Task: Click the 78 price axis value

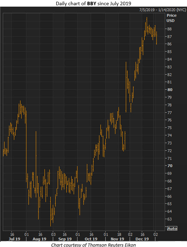Action: [x=170, y=105]
